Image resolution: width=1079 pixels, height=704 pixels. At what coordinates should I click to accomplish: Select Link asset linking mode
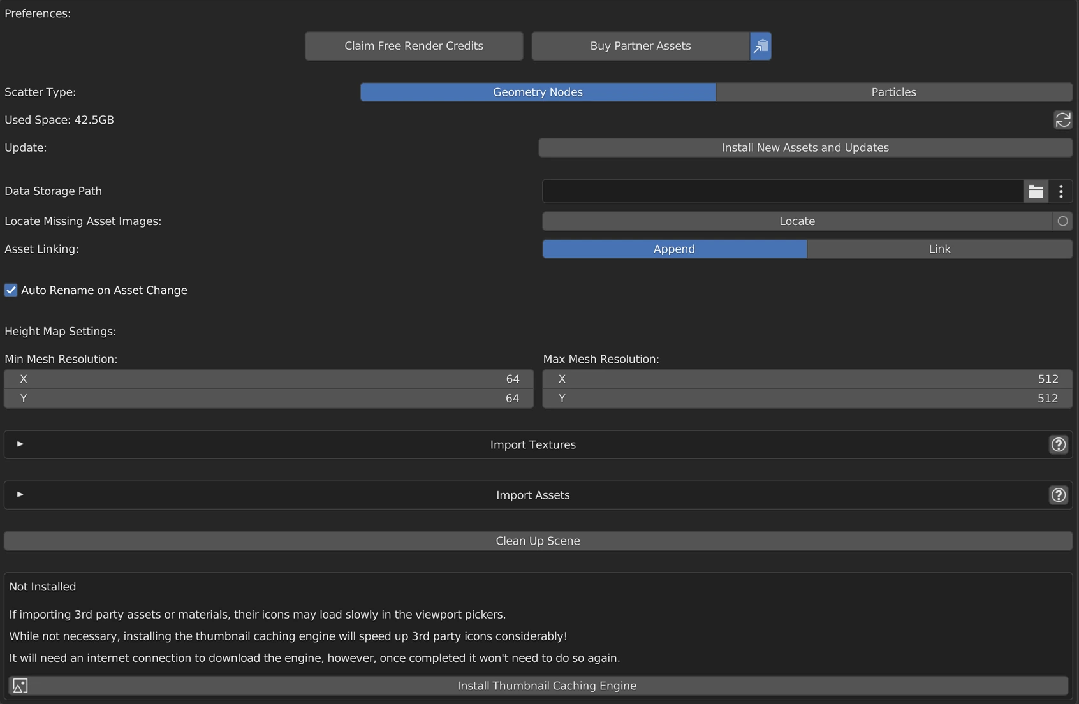(939, 249)
